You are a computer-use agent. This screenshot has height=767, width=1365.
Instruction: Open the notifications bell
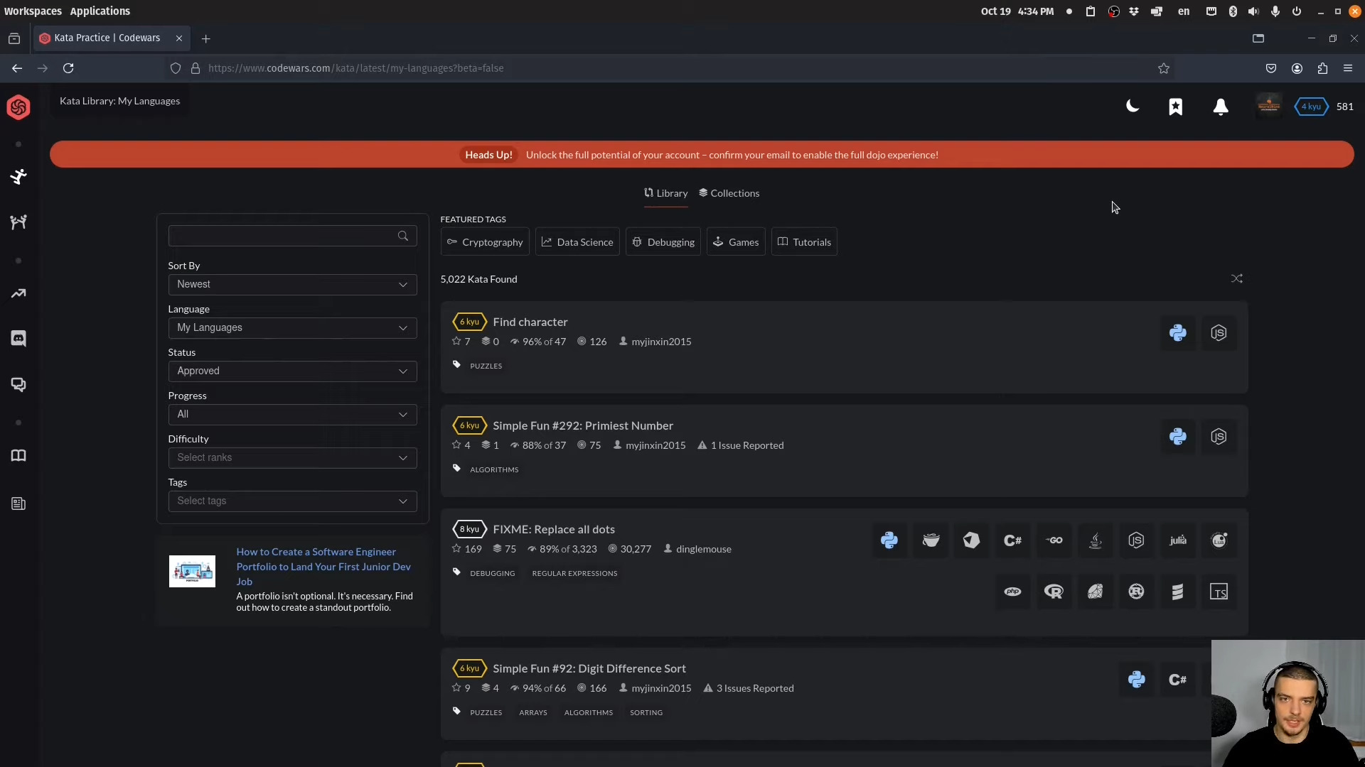click(1221, 107)
